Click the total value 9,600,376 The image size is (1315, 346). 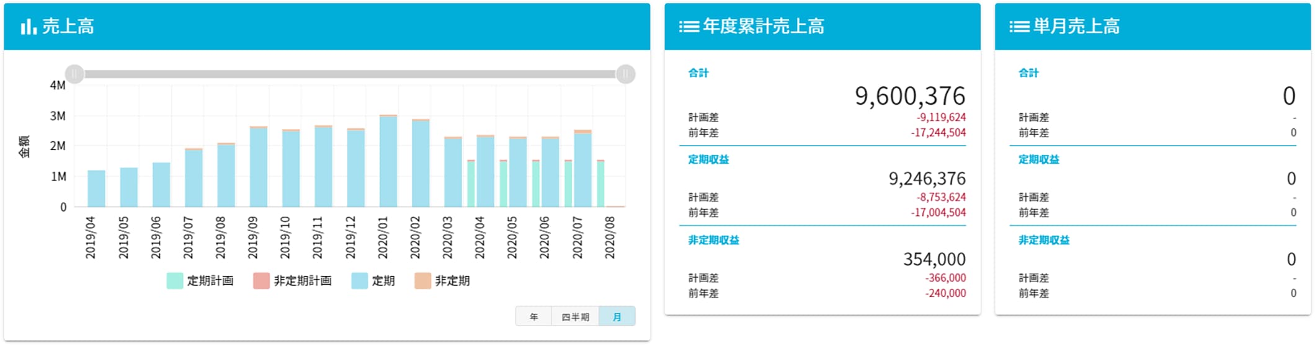[910, 96]
